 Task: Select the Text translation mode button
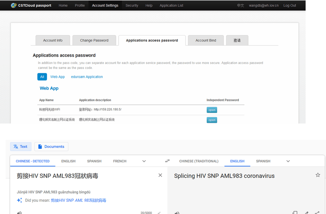(21, 147)
